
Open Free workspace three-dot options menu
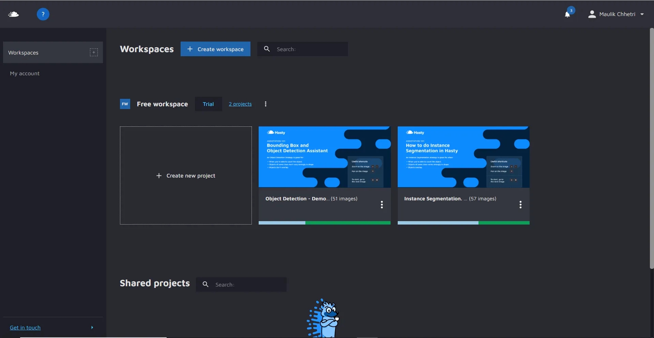point(265,104)
